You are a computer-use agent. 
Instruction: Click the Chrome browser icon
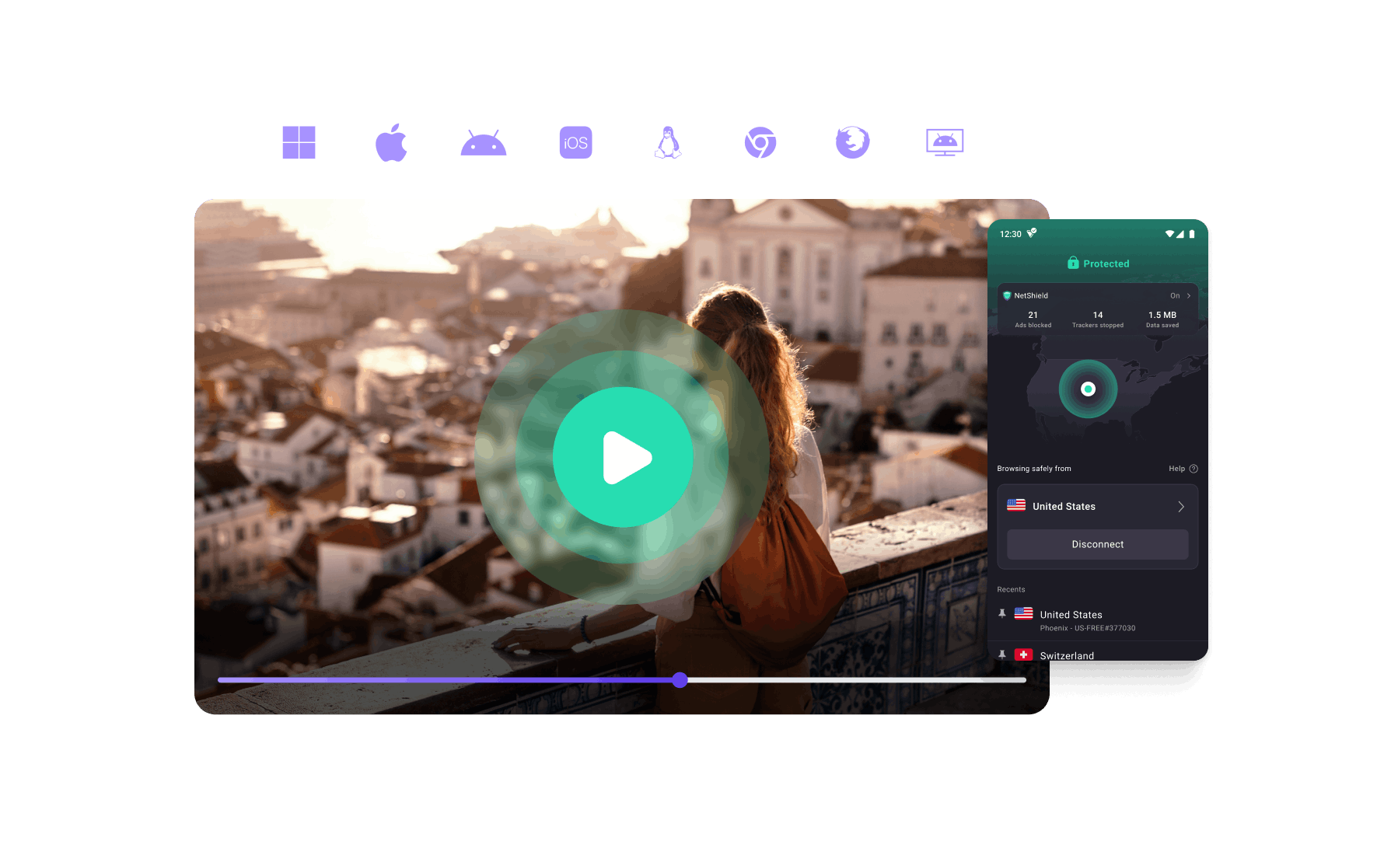[x=760, y=143]
